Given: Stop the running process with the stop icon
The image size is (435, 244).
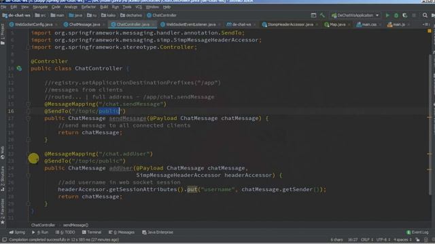Looking at the screenshot, I should 414,16.
